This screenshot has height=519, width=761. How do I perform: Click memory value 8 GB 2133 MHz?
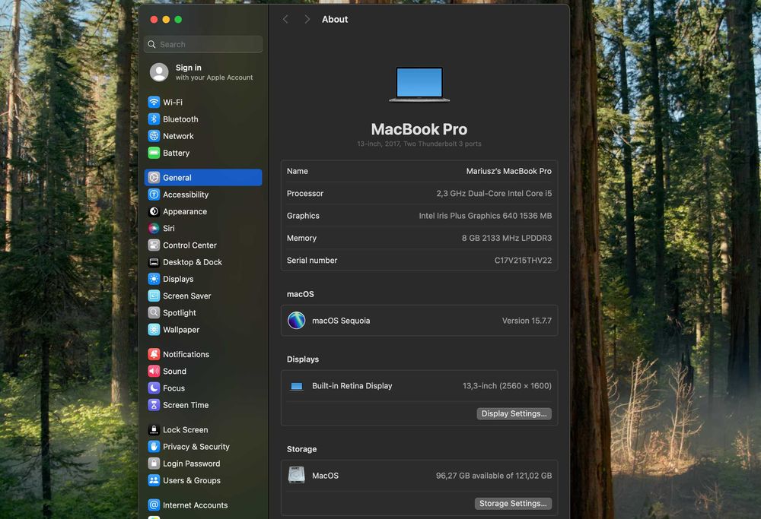click(x=507, y=238)
